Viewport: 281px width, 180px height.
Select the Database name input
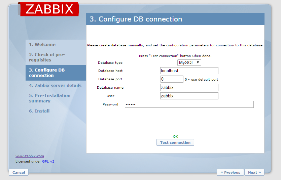click(189, 87)
